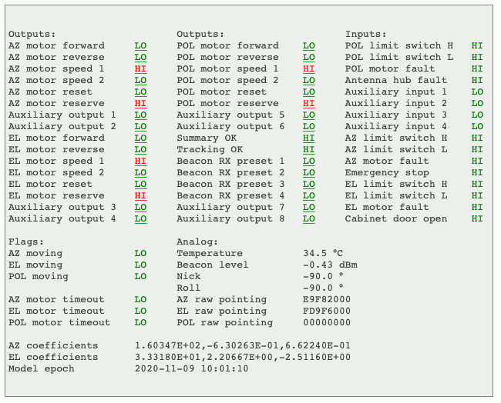501x403 pixels.
Task: Click the POL motor reverse LO link
Action: (308, 58)
